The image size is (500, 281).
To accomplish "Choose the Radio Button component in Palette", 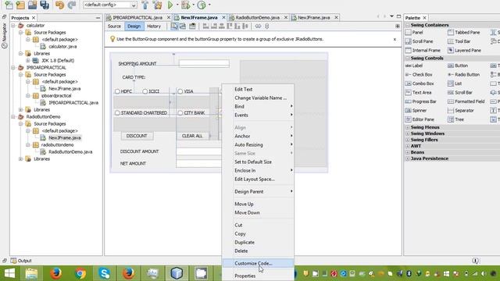I will point(463,75).
